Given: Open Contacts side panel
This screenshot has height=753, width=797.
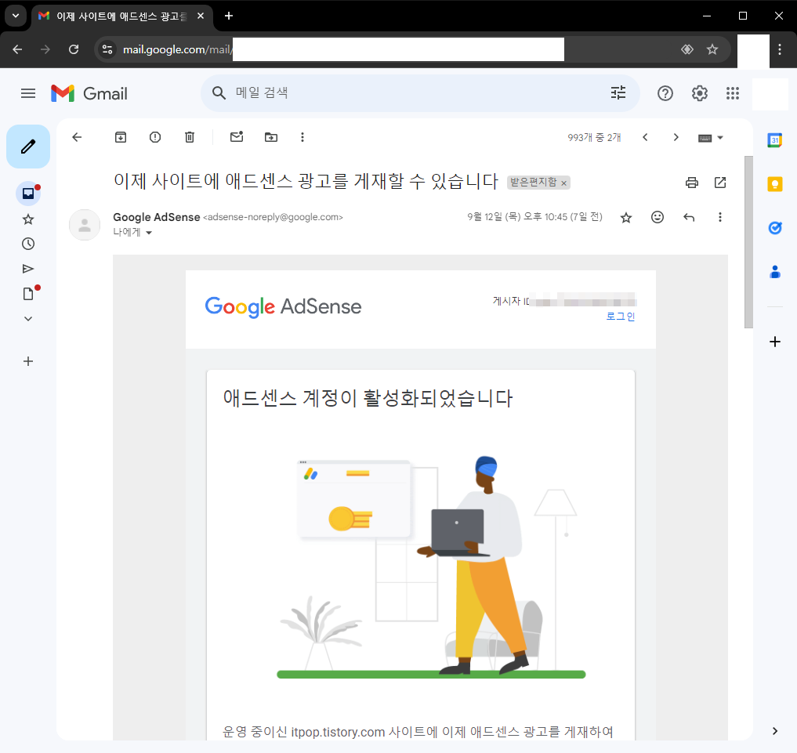Looking at the screenshot, I should click(774, 273).
